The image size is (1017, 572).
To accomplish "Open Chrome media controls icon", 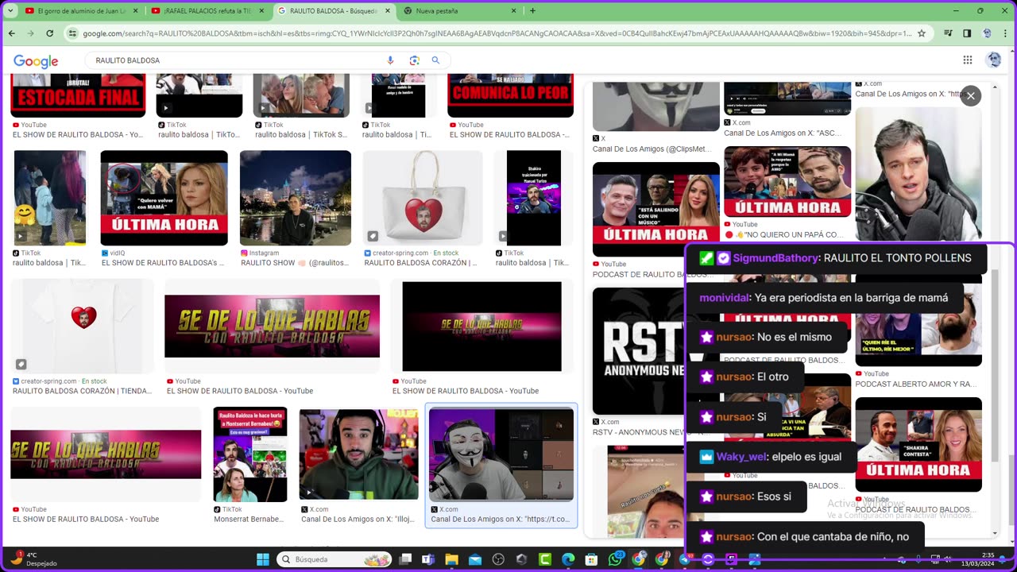I will tap(948, 33).
